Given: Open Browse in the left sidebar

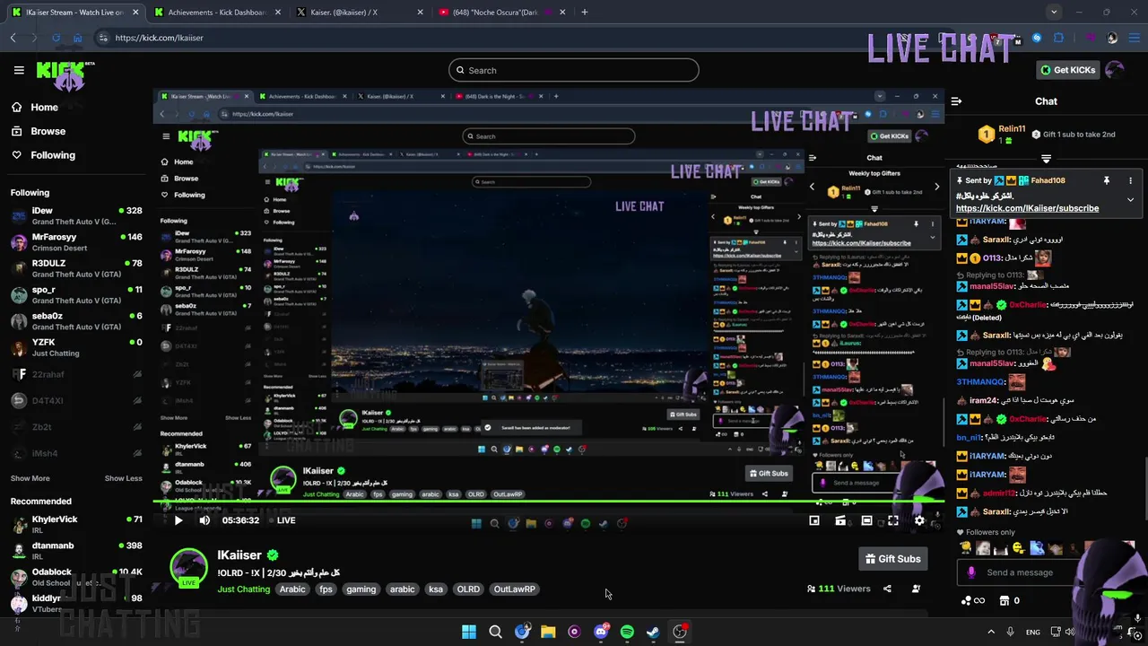Looking at the screenshot, I should [x=48, y=131].
